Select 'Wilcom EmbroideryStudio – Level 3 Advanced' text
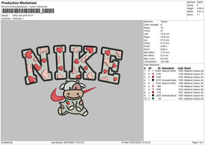 [24, 7]
